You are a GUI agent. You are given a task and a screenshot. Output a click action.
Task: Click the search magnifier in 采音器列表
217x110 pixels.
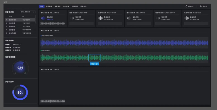[x=33, y=12]
